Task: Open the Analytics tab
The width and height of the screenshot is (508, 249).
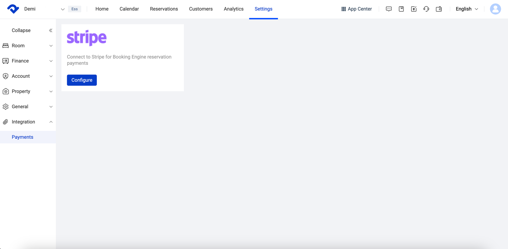Action: pyautogui.click(x=233, y=9)
